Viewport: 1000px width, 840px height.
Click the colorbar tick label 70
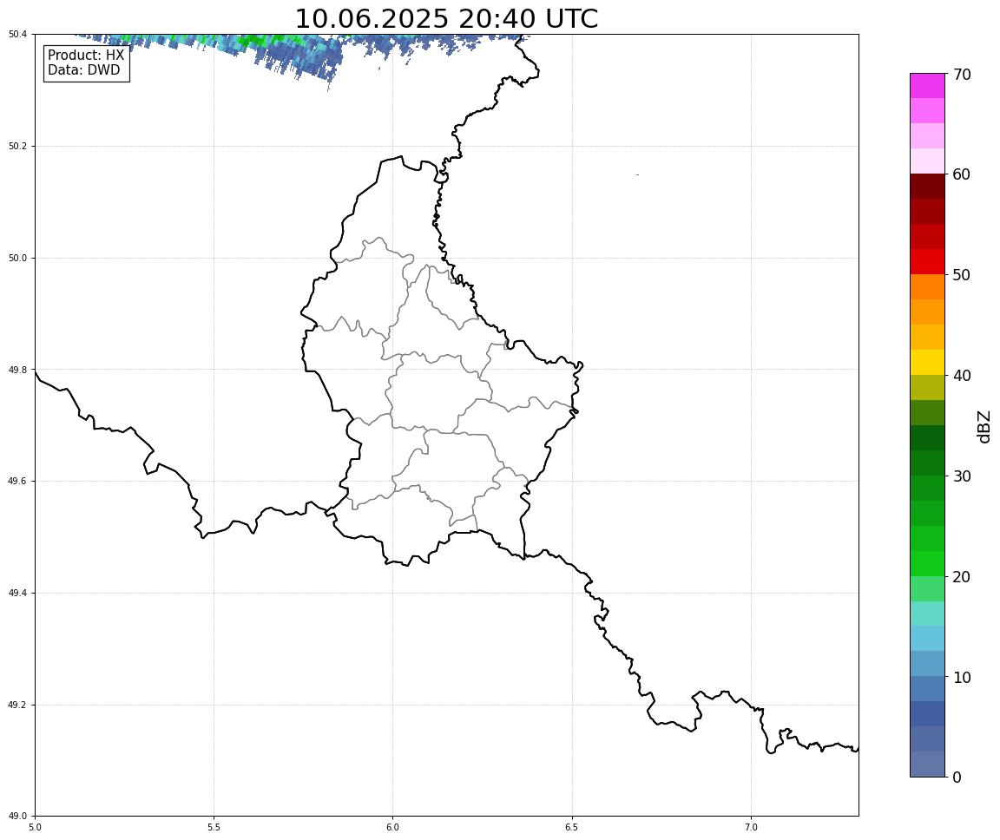point(962,75)
